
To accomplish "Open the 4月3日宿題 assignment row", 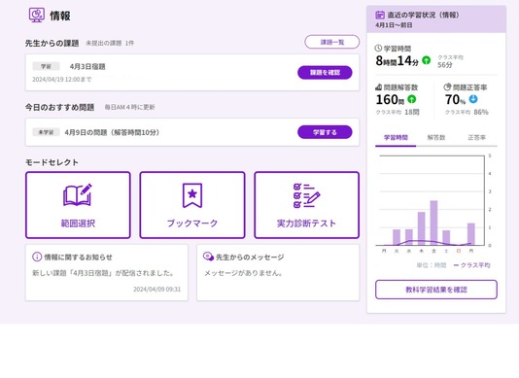I will 192,73.
